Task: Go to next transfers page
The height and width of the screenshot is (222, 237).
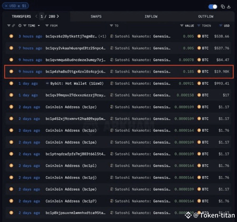Action: coord(58,16)
